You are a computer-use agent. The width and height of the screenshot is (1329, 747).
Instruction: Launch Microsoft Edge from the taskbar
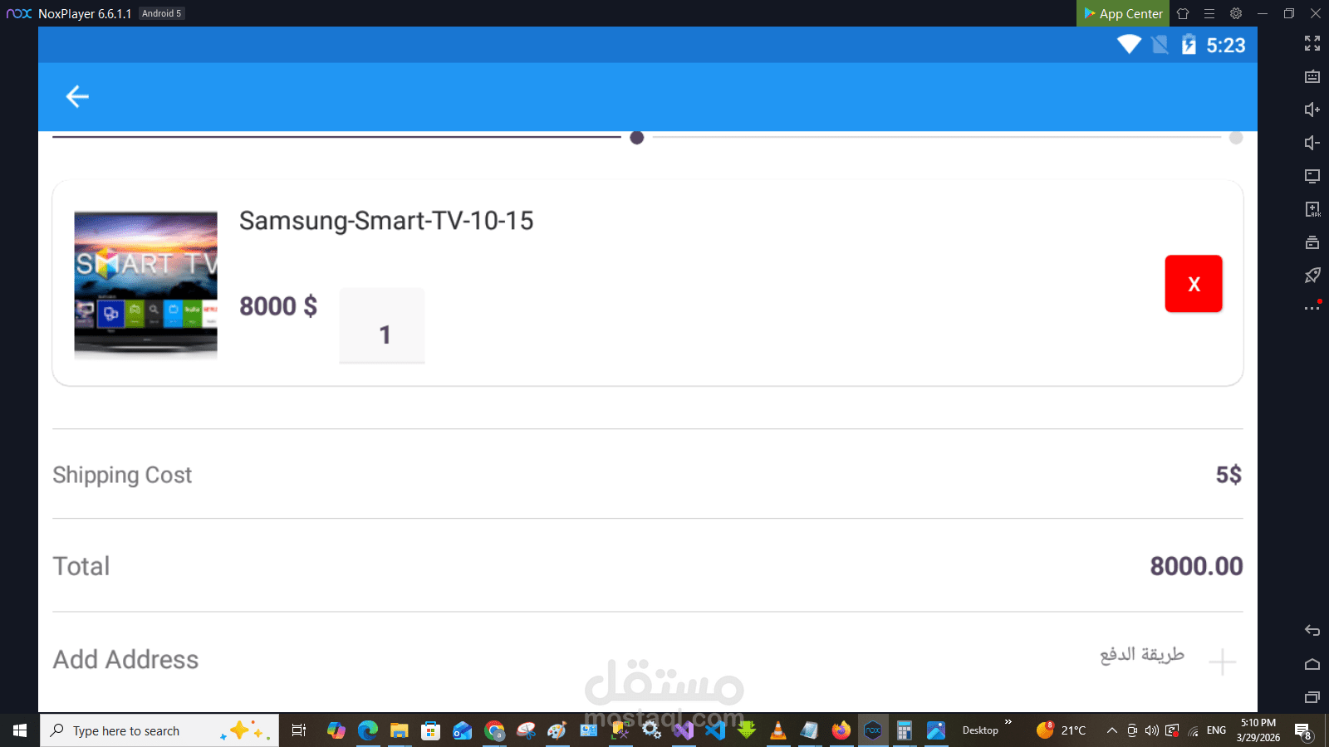pos(367,730)
